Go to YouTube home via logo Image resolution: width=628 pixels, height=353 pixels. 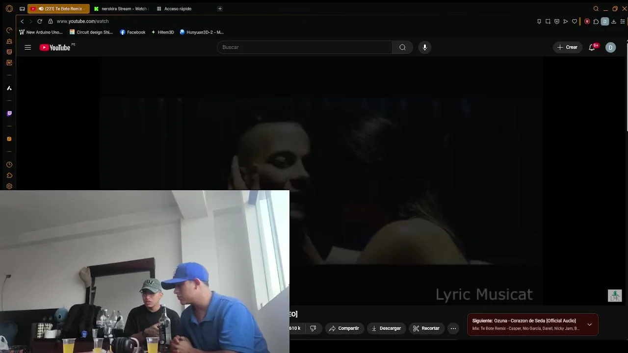(x=55, y=48)
